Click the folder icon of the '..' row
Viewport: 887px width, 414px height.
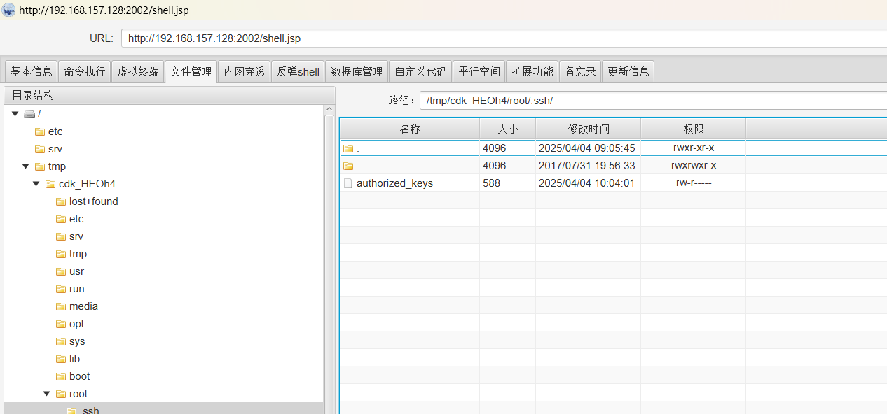click(348, 166)
